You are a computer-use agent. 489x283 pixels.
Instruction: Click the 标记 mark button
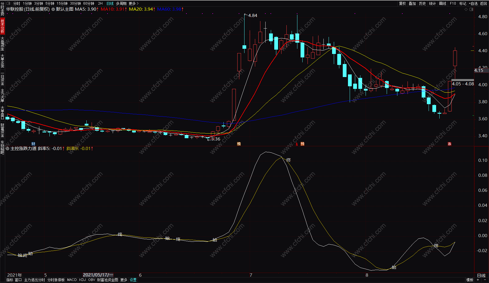click(x=463, y=3)
